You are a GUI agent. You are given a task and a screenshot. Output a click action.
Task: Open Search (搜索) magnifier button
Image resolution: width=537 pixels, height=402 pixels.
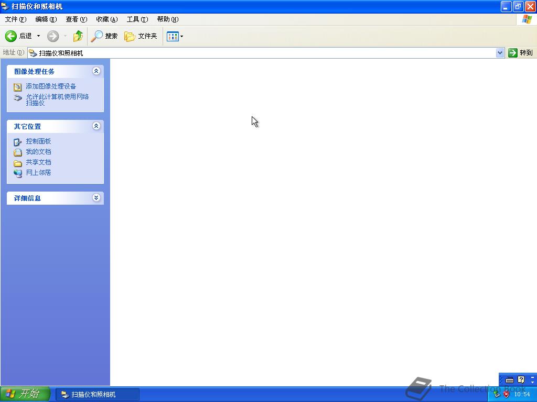pyautogui.click(x=104, y=36)
